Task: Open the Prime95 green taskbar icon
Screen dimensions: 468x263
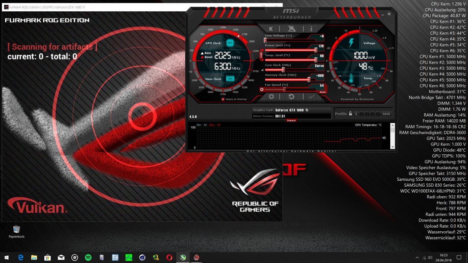Action: coord(129,258)
